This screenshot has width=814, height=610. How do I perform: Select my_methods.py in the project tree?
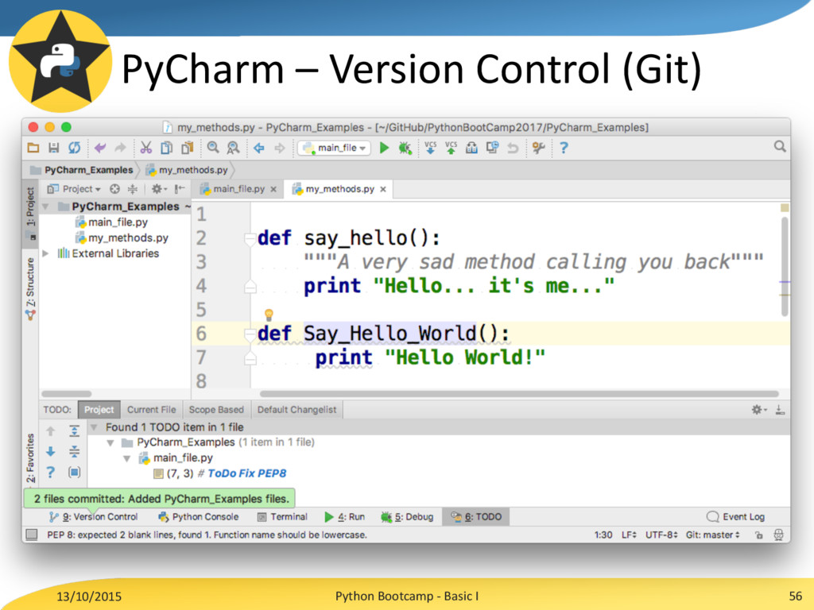[x=122, y=238]
